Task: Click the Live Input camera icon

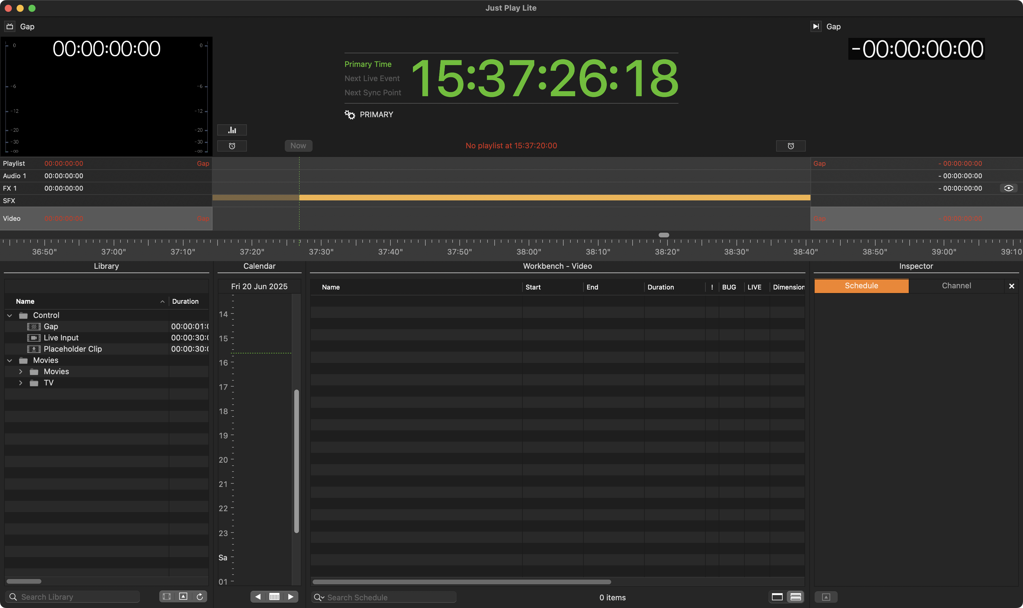Action: (33, 337)
